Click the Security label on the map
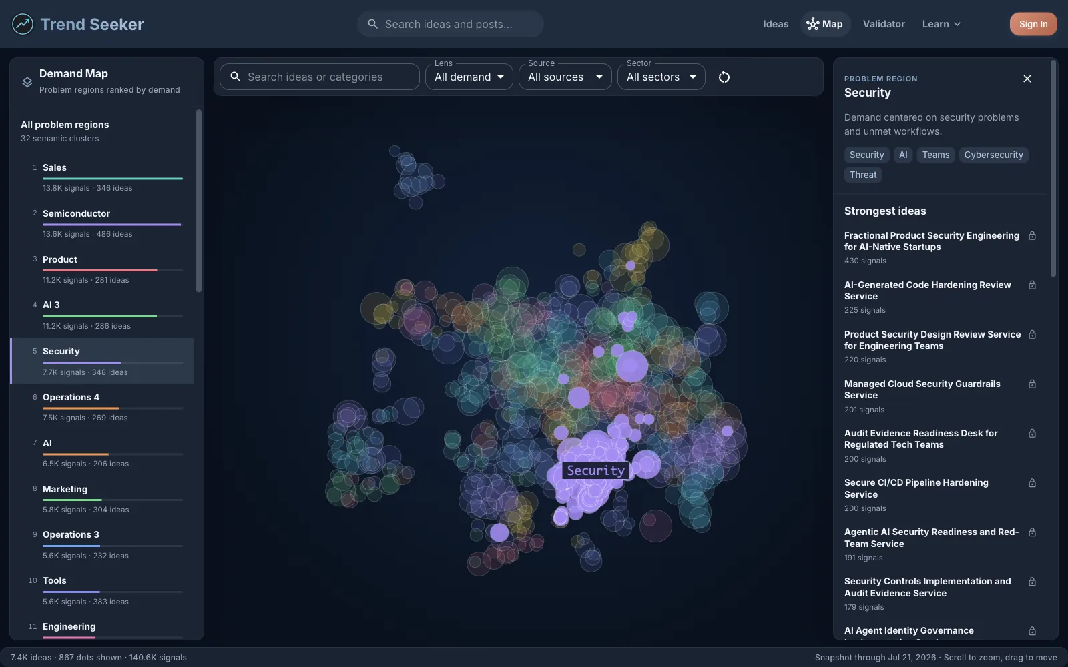This screenshot has height=667, width=1068. pyautogui.click(x=595, y=470)
